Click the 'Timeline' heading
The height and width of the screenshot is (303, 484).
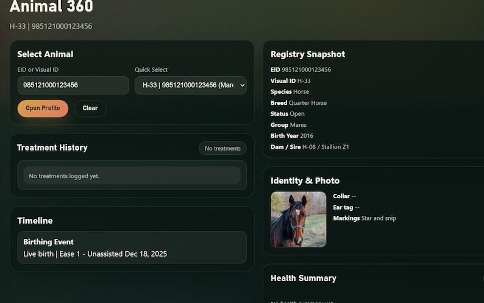coord(35,221)
